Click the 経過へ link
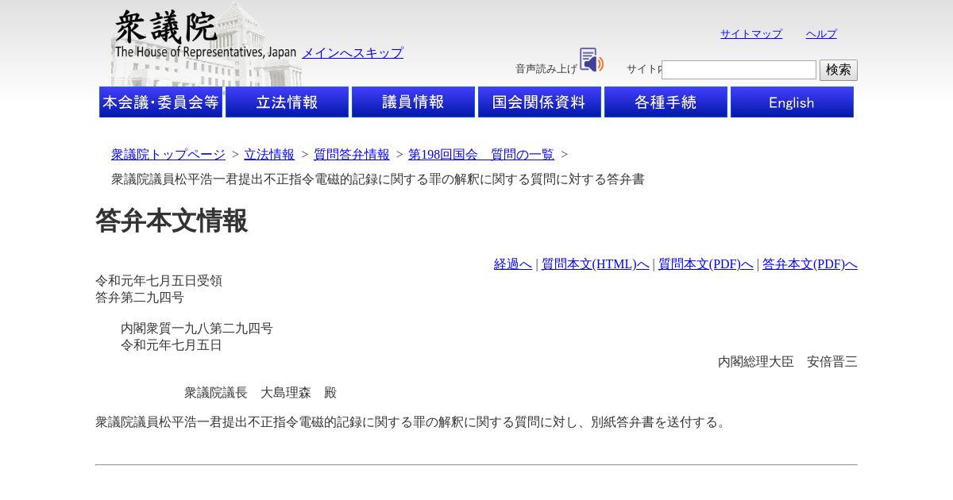Screen dimensions: 953x500 click(513, 264)
